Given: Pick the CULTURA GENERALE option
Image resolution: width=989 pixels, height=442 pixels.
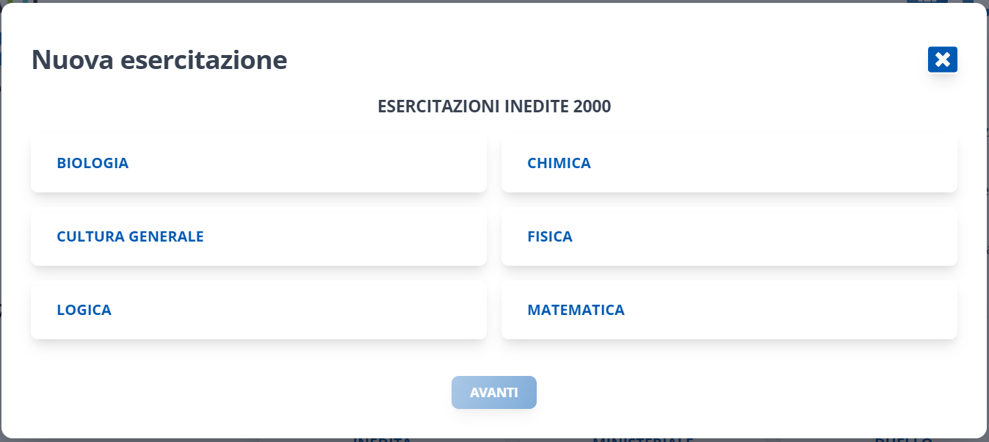Looking at the screenshot, I should 258,236.
